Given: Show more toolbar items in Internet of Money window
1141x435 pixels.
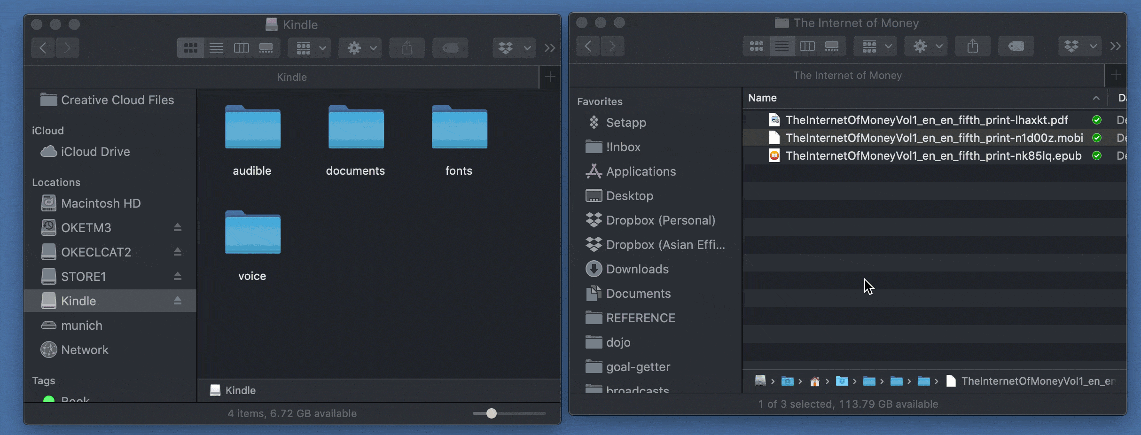Looking at the screenshot, I should (x=1116, y=46).
